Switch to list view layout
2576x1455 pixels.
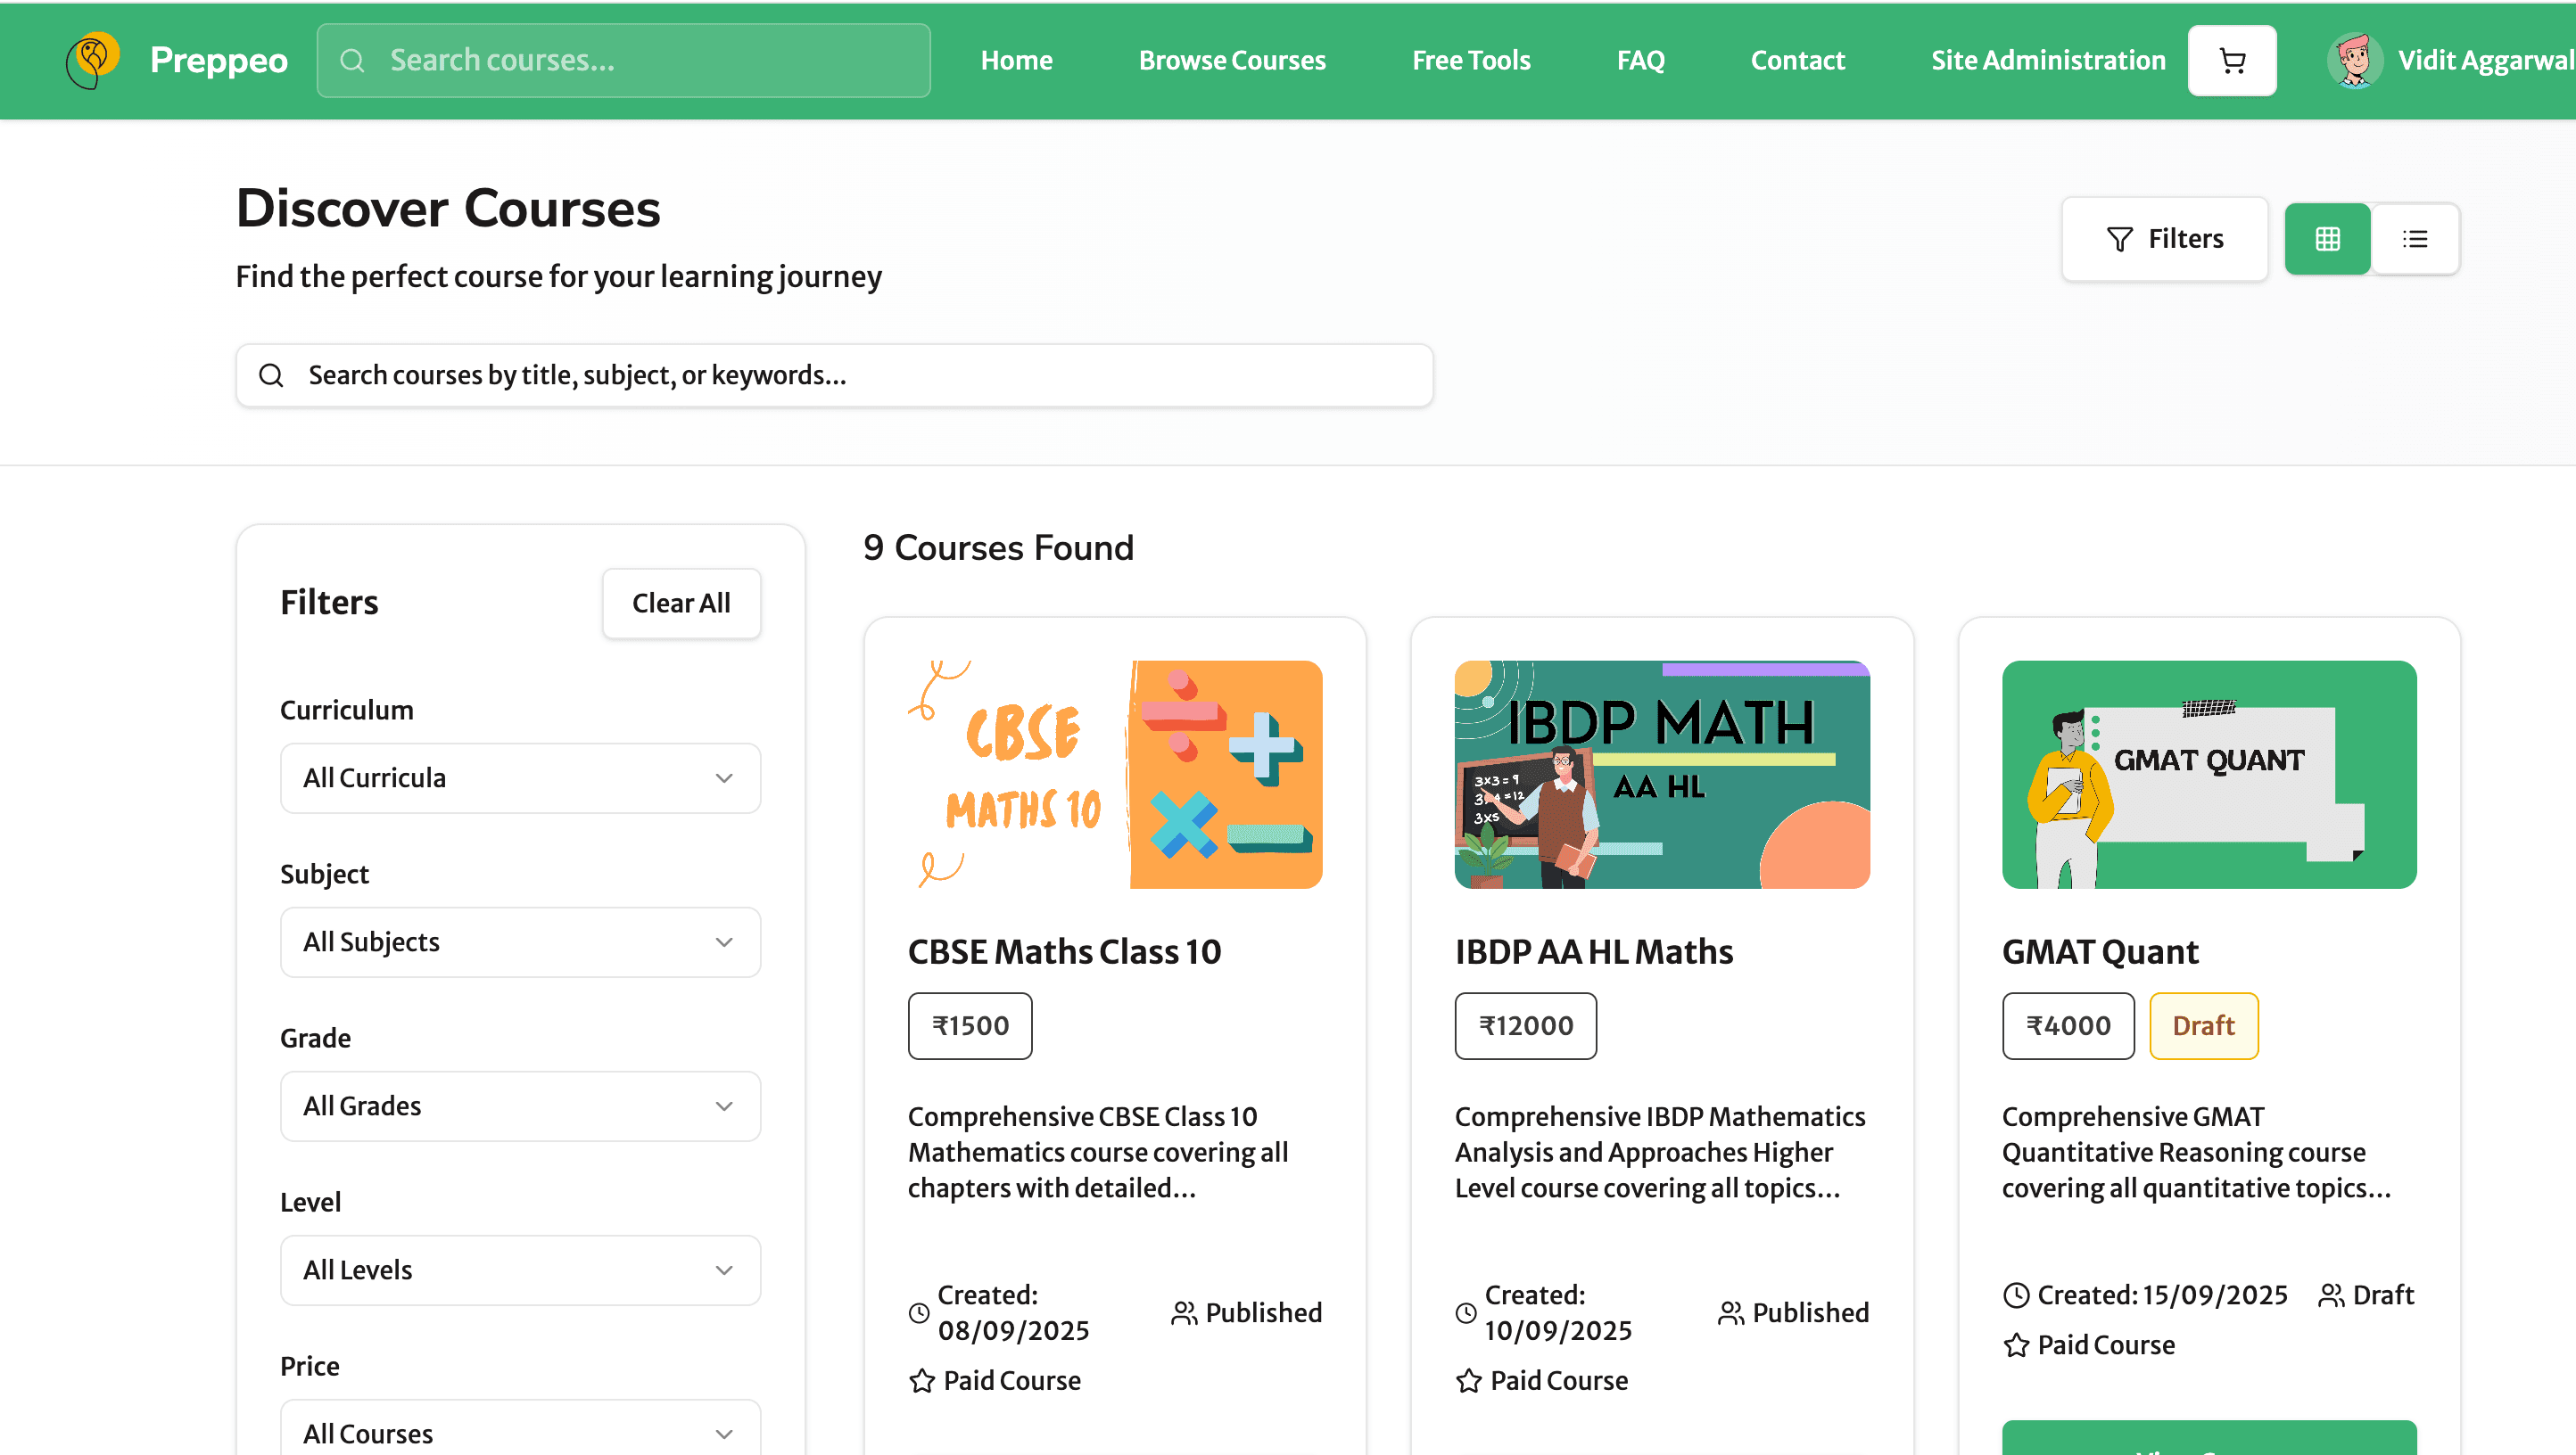click(x=2415, y=239)
